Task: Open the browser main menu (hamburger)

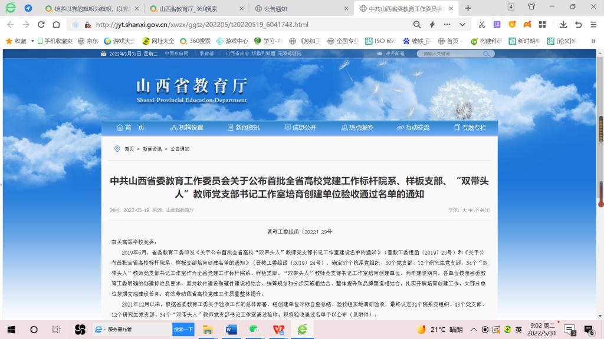Action: click(x=593, y=25)
